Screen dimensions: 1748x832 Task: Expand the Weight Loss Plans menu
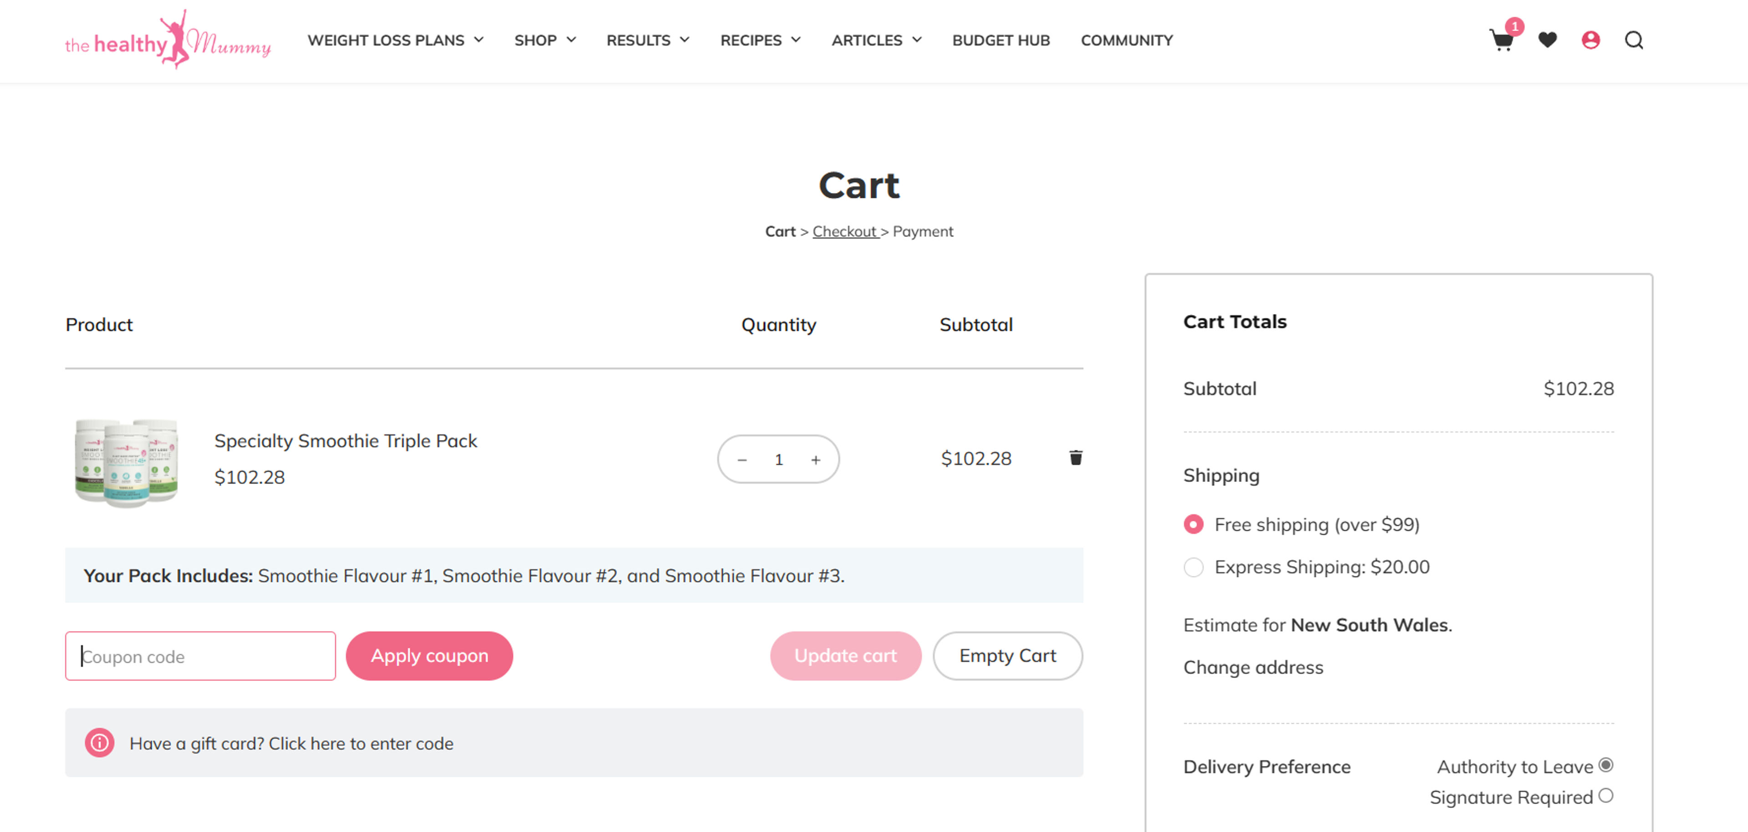point(396,40)
